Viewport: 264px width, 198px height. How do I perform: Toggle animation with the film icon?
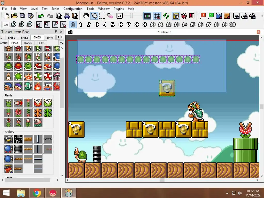click(147, 16)
